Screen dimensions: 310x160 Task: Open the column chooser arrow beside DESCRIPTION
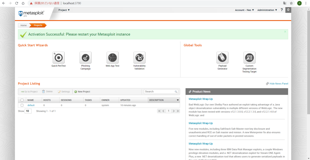point(178,100)
